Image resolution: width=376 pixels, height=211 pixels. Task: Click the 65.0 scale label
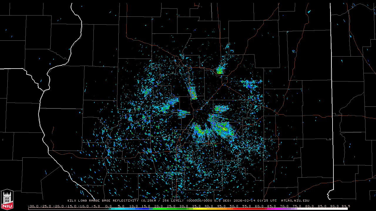pos(272,206)
